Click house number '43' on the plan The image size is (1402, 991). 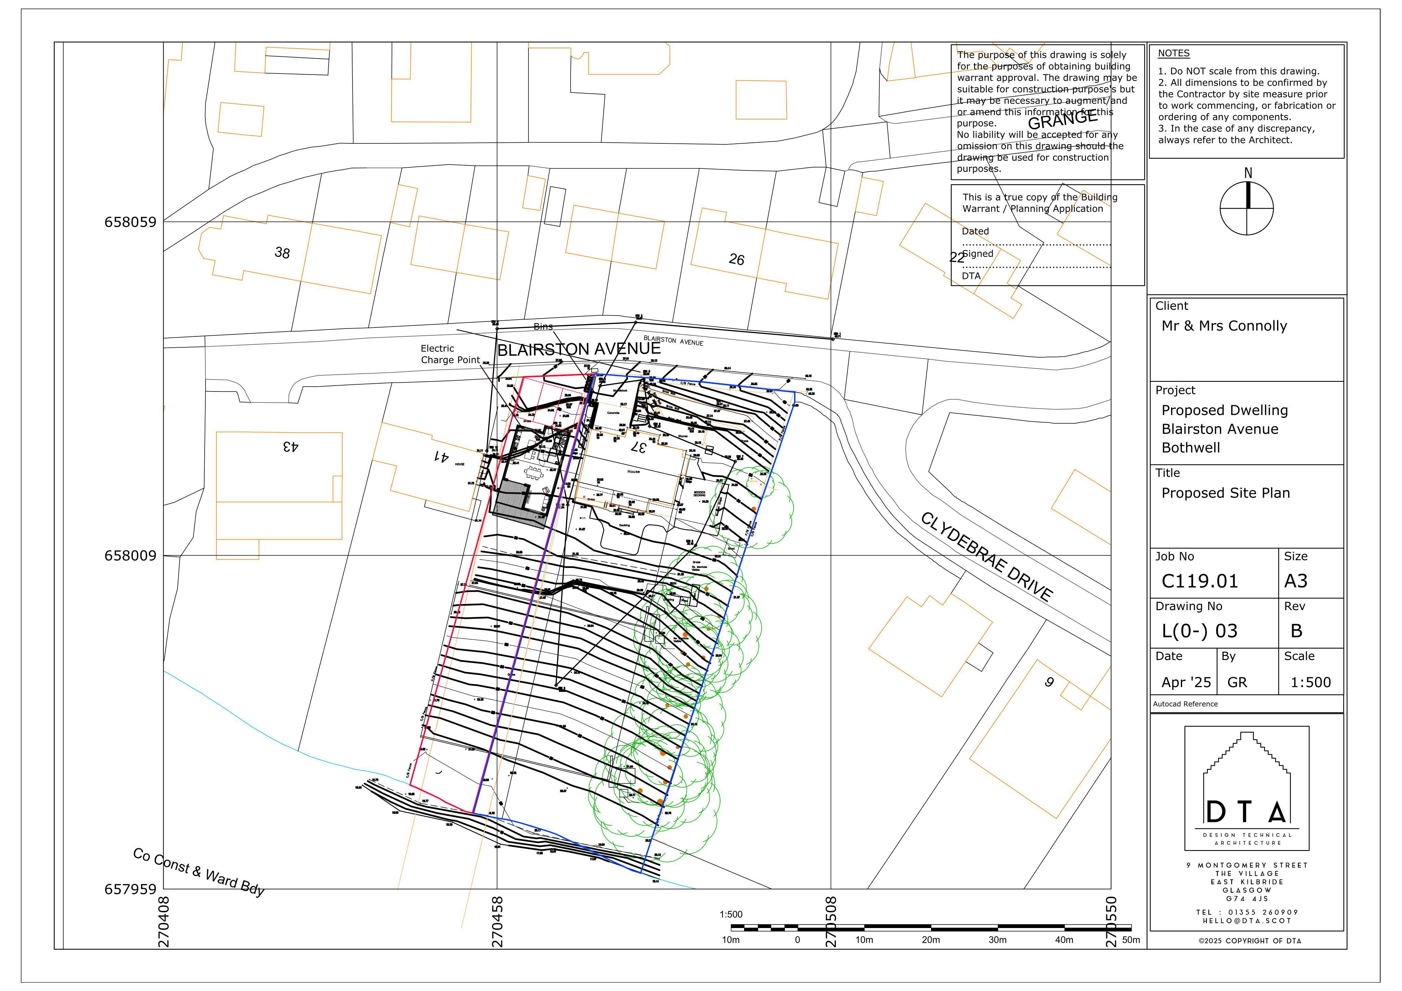pyautogui.click(x=291, y=446)
